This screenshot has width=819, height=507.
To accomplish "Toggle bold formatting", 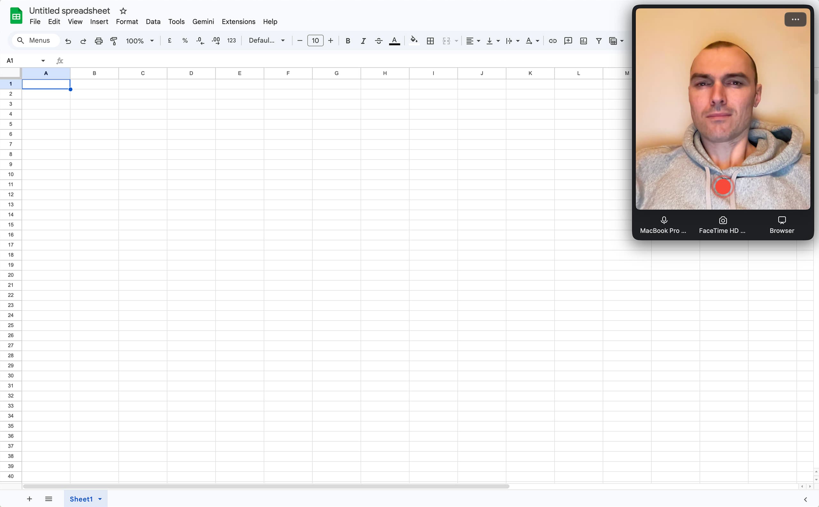I will coord(348,41).
